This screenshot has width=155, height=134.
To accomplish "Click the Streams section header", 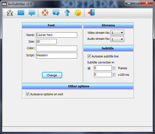I will click(x=108, y=25).
